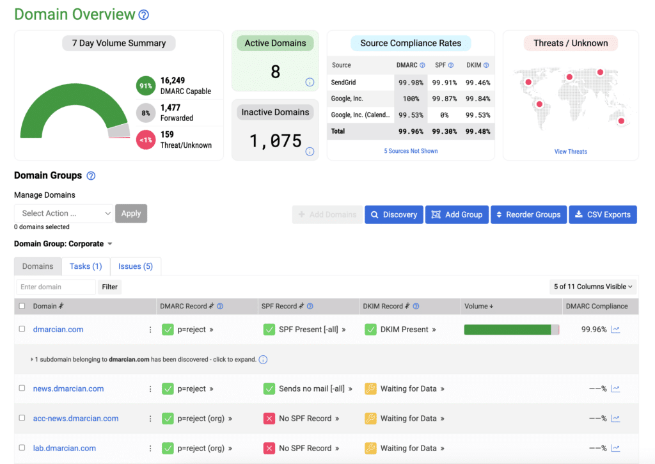Viewport: 655px width, 464px height.
Task: Open the Issues tab
Action: [x=135, y=266]
